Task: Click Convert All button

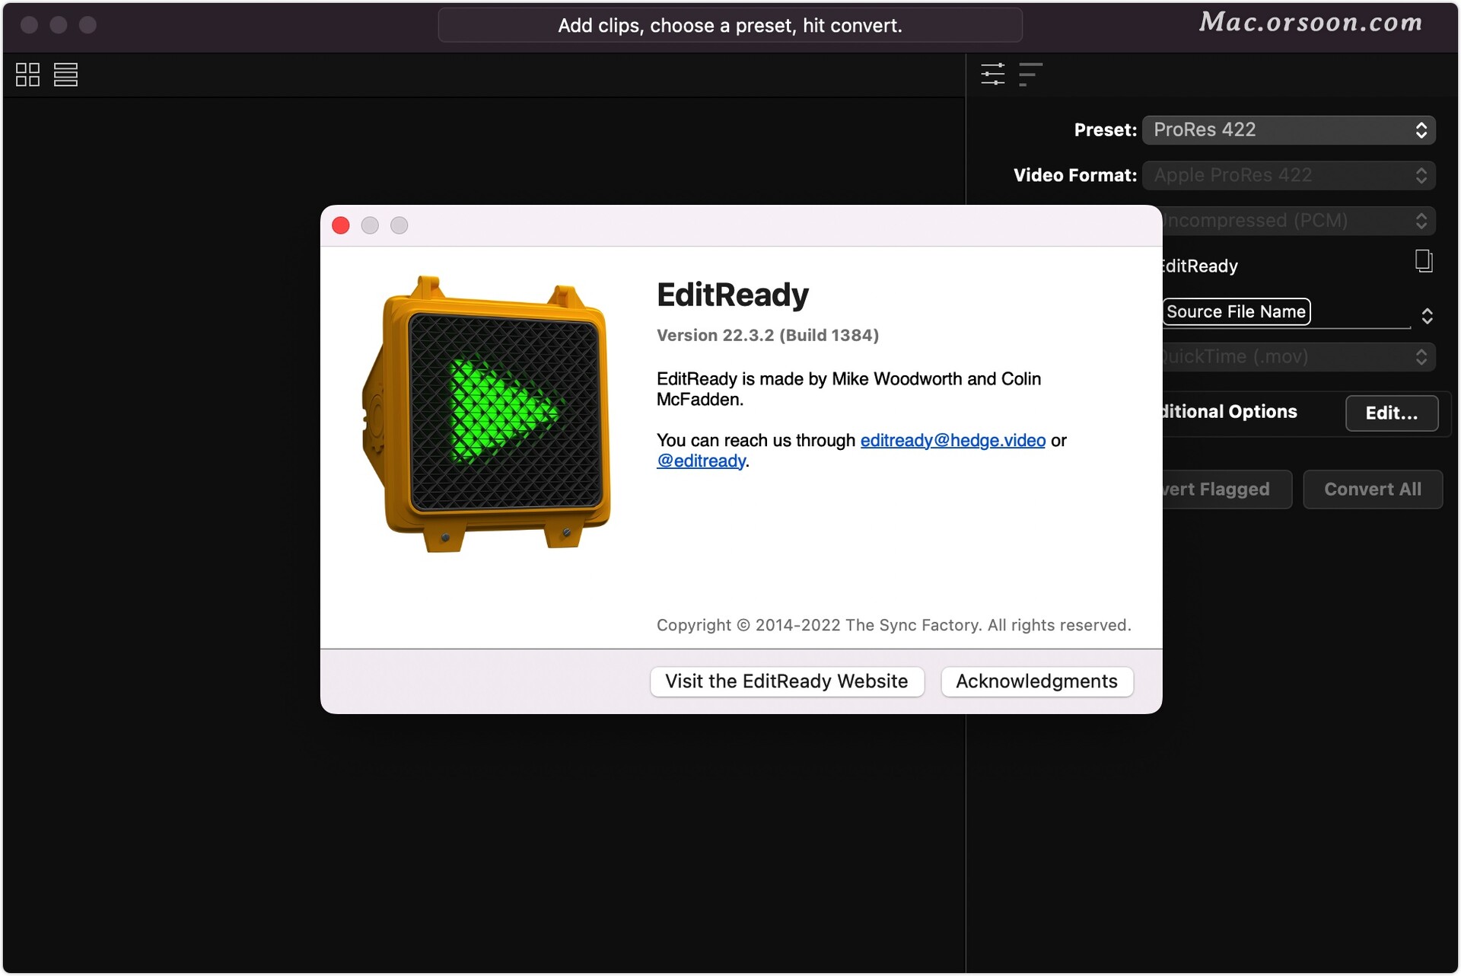Action: click(x=1373, y=488)
